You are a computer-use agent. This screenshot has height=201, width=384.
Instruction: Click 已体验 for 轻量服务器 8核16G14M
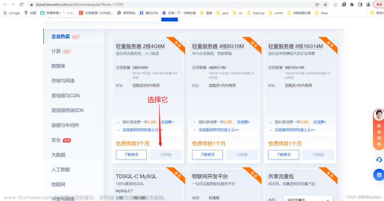318,155
